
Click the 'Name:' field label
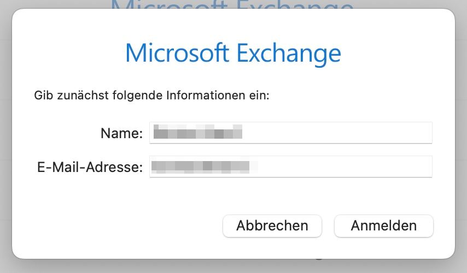pyautogui.click(x=122, y=133)
